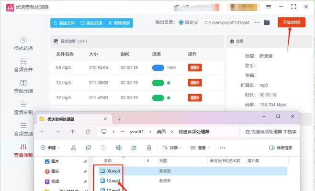Open 图片 in the Explorer sidebar

(x=52, y=161)
